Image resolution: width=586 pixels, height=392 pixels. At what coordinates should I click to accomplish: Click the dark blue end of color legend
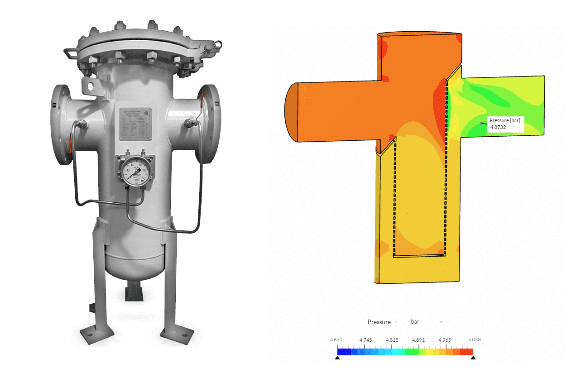coord(341,352)
